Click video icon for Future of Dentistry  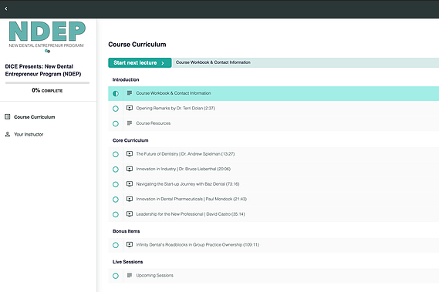click(130, 153)
